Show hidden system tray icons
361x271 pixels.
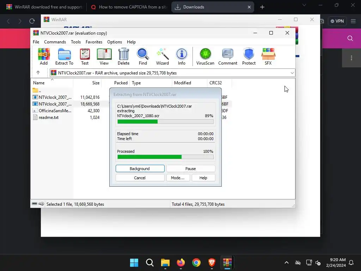287,263
